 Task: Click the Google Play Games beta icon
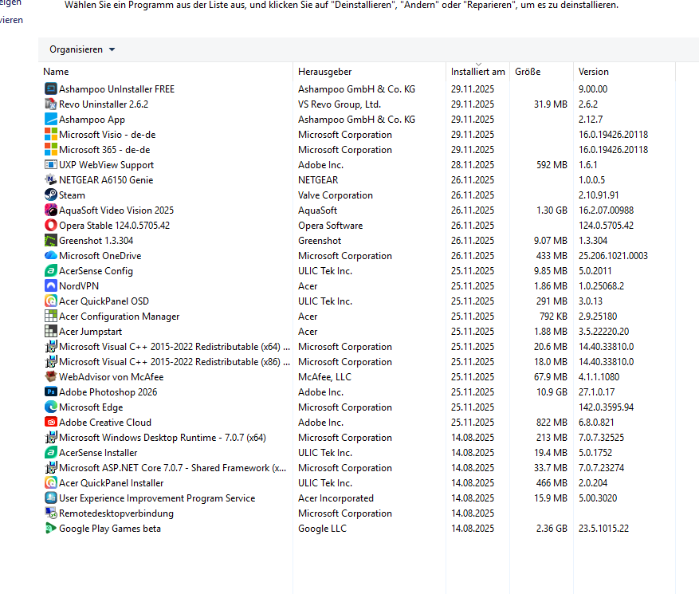(51, 529)
